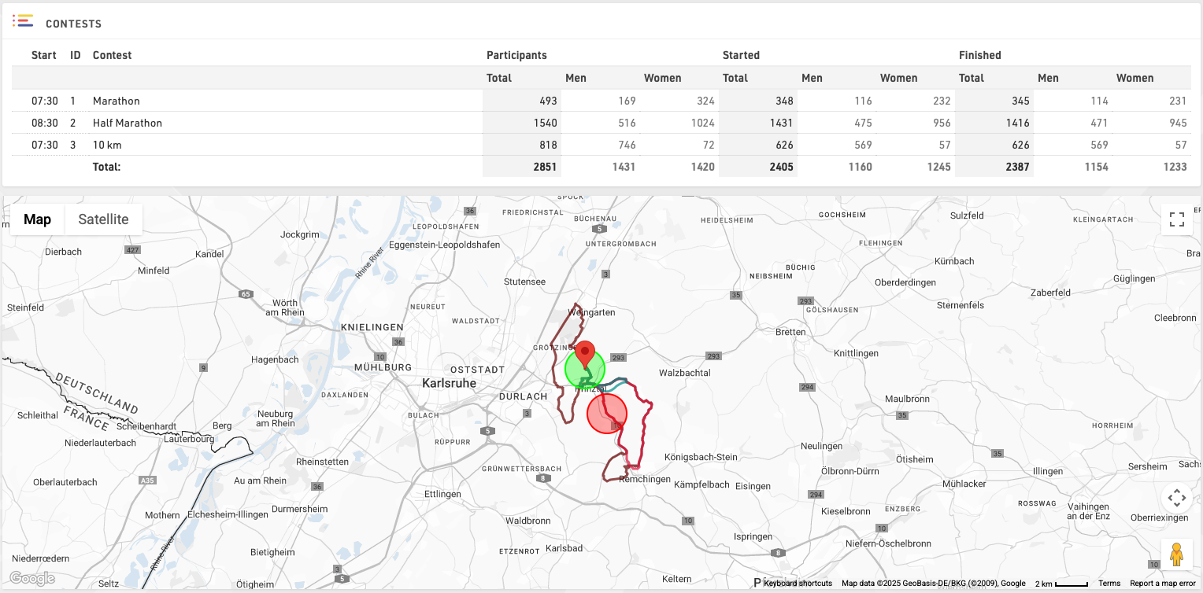The image size is (1203, 593).
Task: Select the red circle marker on map
Action: 607,414
